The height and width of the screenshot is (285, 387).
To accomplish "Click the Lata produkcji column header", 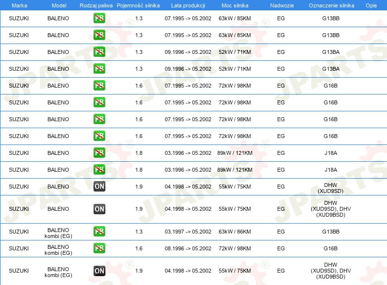I will pos(188,5).
